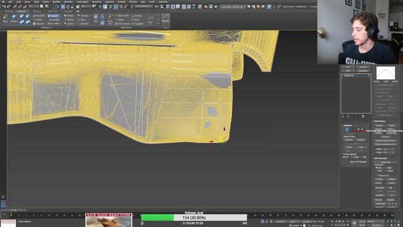Toggle the 3D Snaps icon
This screenshot has height=227, width=403.
tap(111, 7)
